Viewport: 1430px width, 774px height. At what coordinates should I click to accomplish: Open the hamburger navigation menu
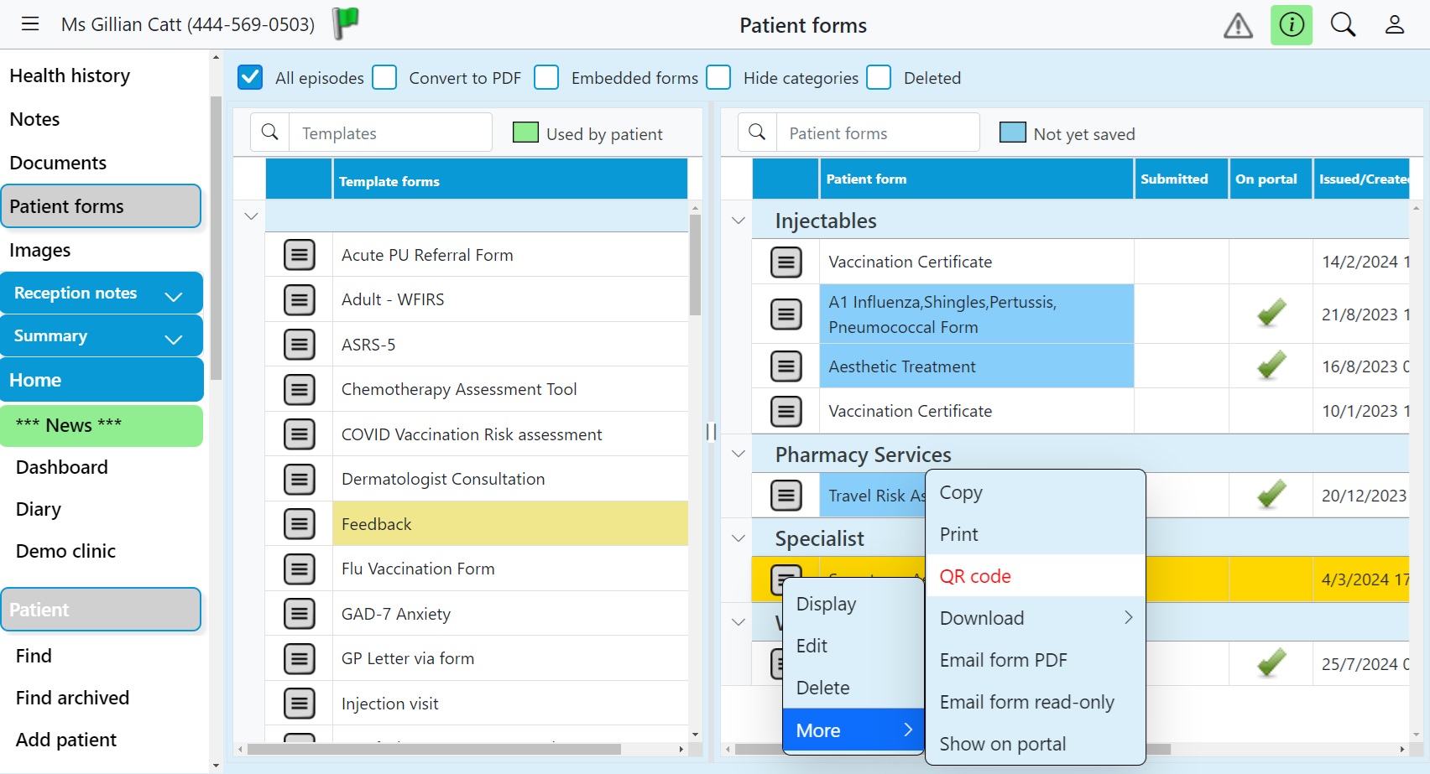point(29,23)
